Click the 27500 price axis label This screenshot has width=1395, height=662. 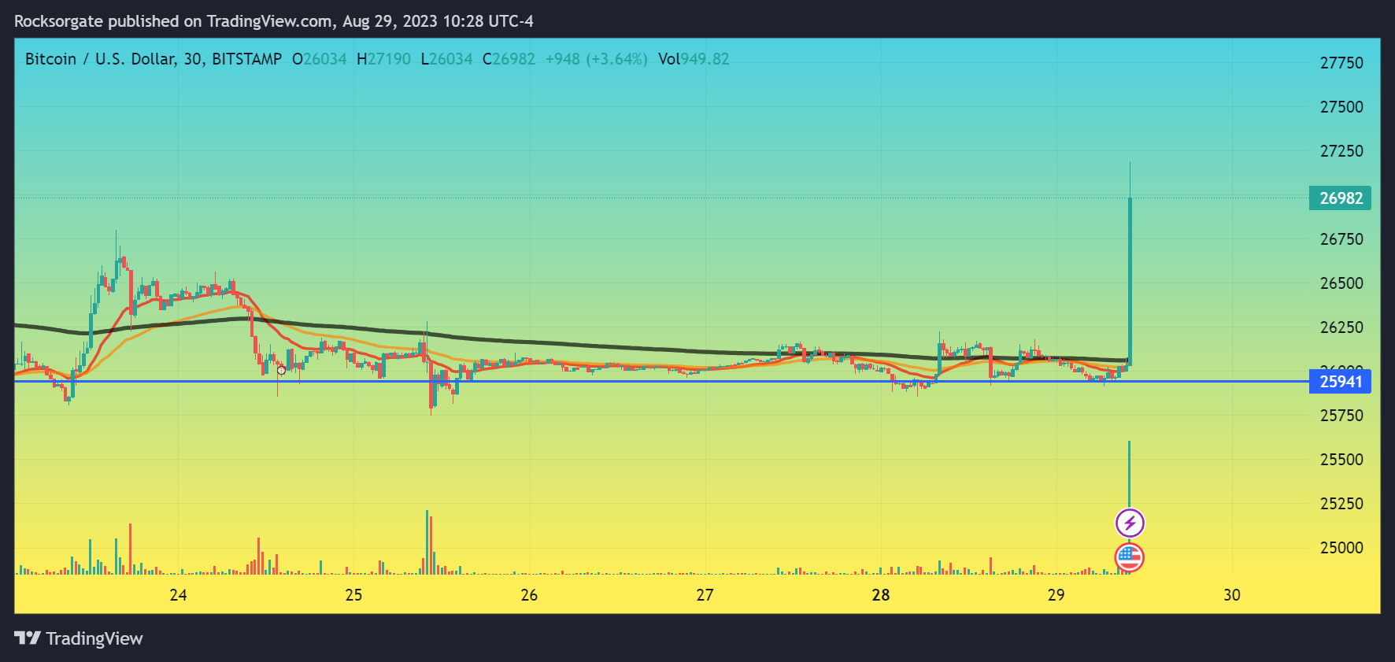click(1341, 107)
